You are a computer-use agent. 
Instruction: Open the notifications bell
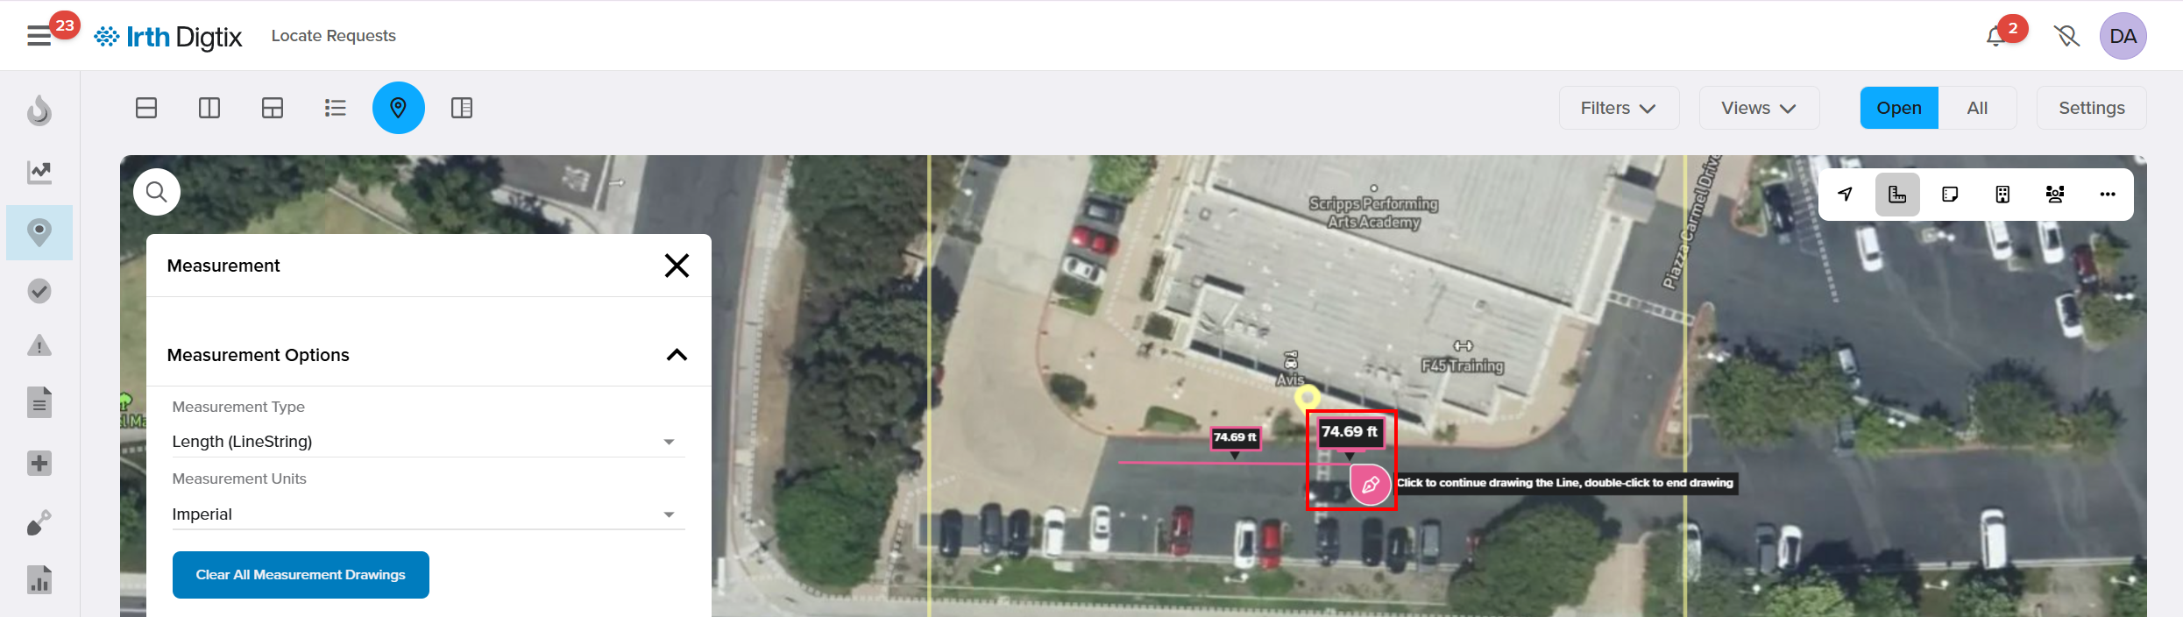pos(1996,36)
